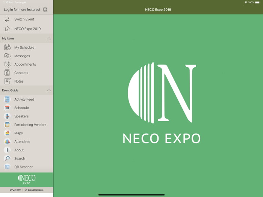Image resolution: width=263 pixels, height=197 pixels.
Task: Tap the About info icon
Action: tap(7, 150)
